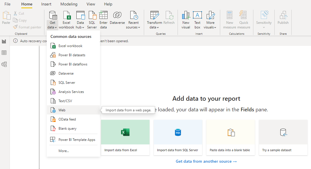Click the Get data from another source link
The width and height of the screenshot is (311, 169).
(x=206, y=161)
